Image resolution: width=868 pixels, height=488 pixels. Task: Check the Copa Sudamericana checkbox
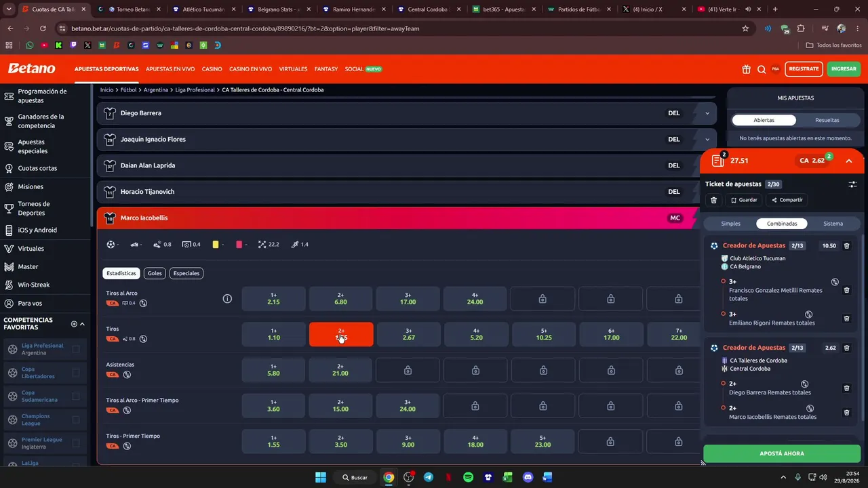(76, 396)
